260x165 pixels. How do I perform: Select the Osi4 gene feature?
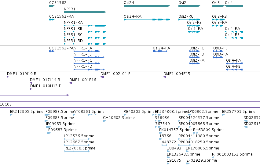tap(234, 6)
